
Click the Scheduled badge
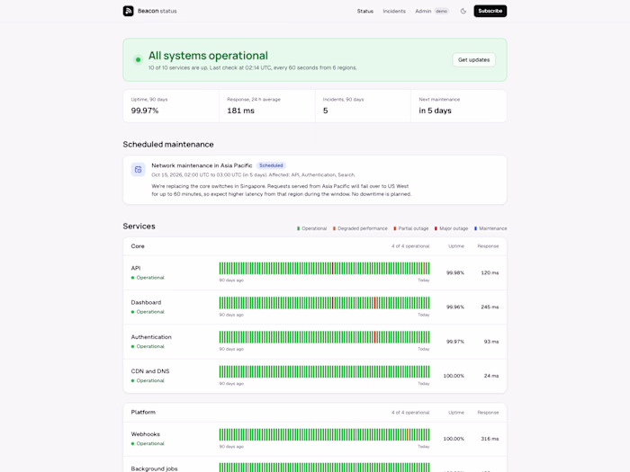tap(271, 165)
